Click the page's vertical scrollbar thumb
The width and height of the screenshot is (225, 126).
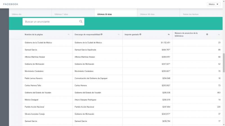[224, 62]
